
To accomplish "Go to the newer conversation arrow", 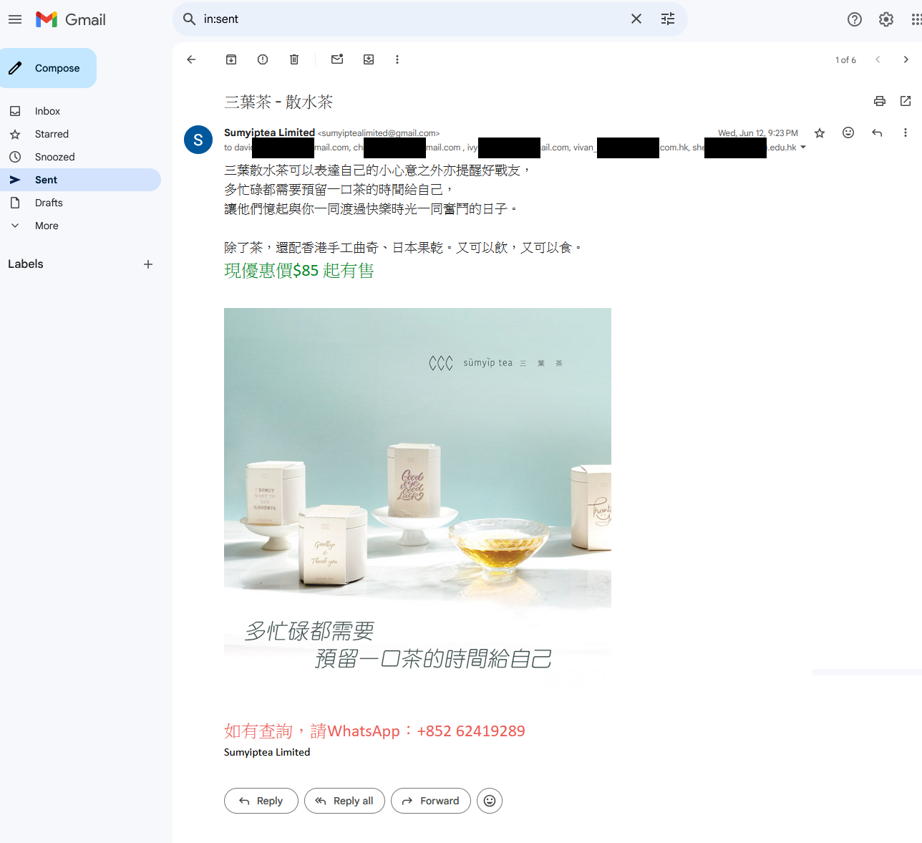I will 878,59.
